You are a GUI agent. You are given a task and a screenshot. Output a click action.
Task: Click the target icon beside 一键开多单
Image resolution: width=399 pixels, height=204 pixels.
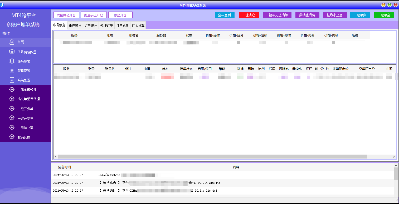coord(12,108)
